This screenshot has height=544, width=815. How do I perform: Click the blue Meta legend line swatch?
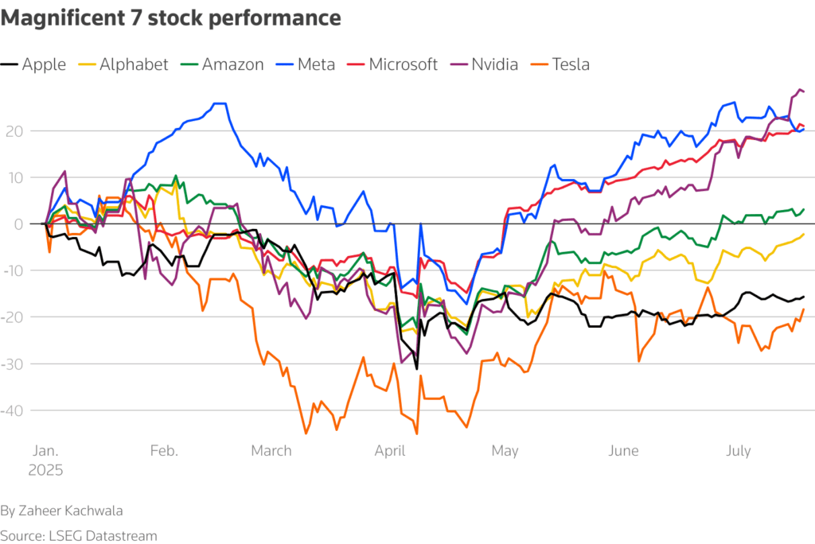285,64
